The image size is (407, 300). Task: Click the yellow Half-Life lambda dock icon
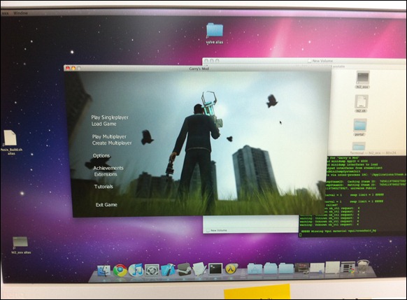point(231,269)
